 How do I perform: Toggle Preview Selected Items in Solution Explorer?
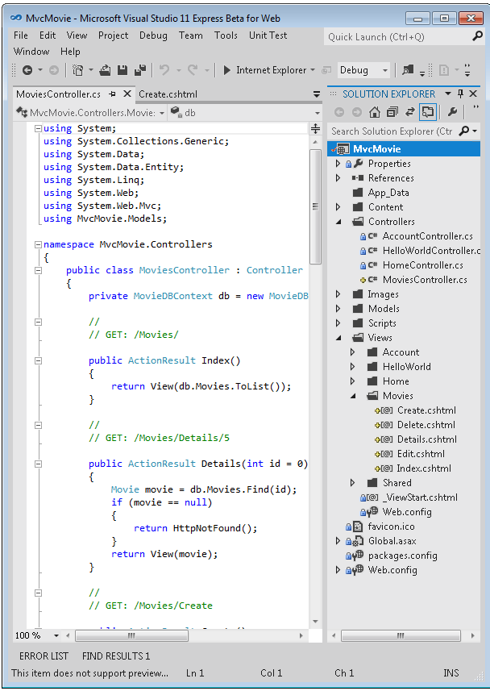[x=427, y=112]
